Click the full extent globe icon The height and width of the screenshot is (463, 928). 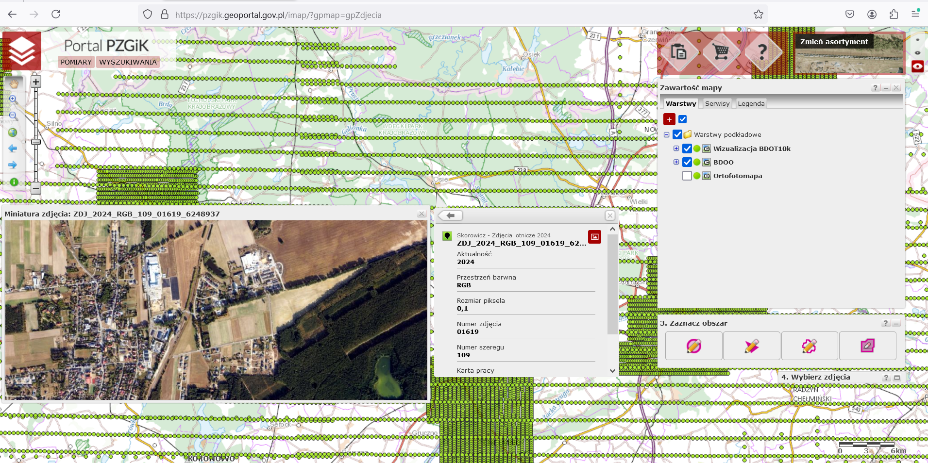[13, 132]
